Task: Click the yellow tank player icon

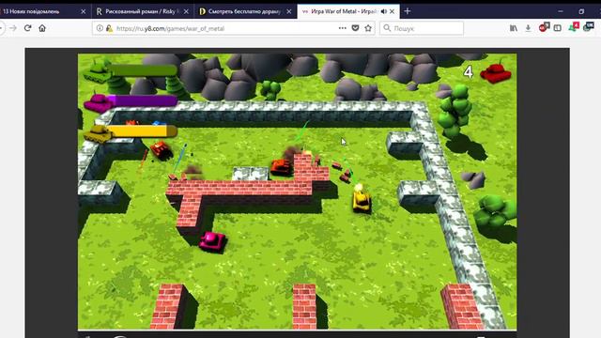Action: tap(98, 133)
